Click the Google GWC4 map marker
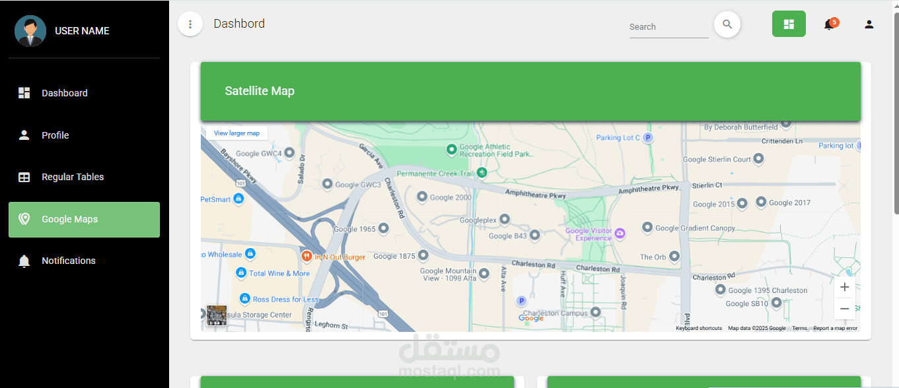This screenshot has height=388, width=899. click(290, 153)
